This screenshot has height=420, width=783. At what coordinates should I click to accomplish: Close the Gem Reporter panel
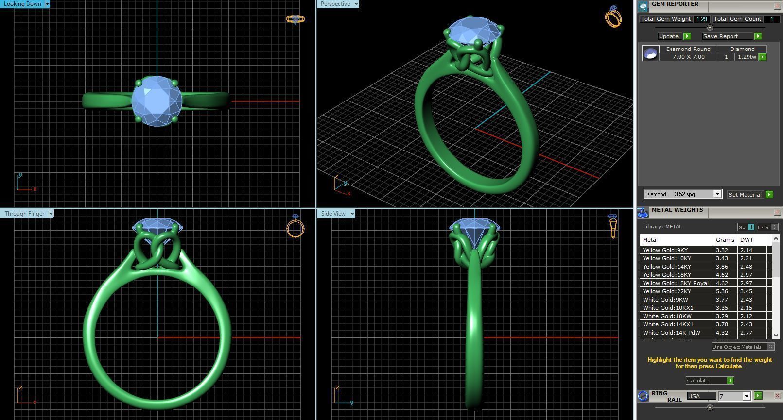[777, 6]
